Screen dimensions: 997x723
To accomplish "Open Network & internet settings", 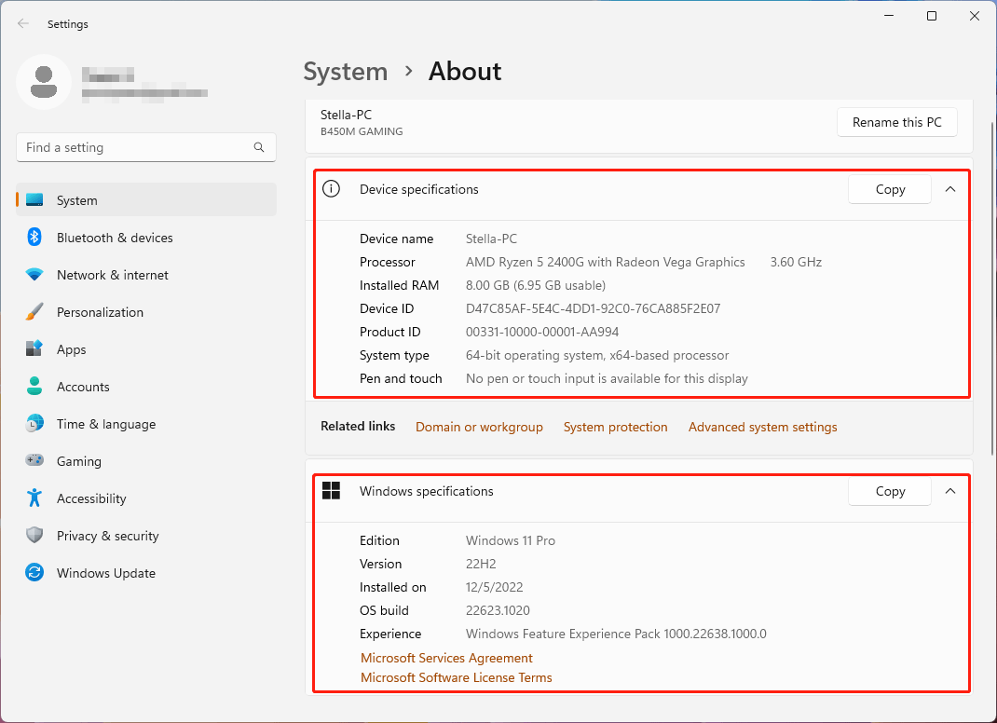I will click(113, 275).
